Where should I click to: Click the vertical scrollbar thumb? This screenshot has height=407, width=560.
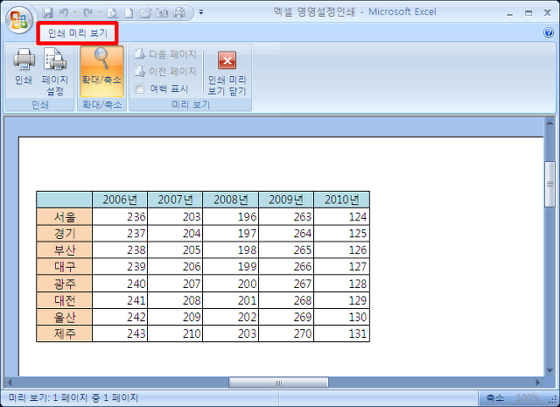pos(549,184)
